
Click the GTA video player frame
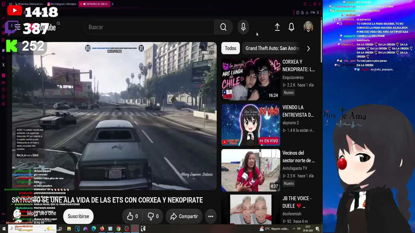[x=114, y=116]
